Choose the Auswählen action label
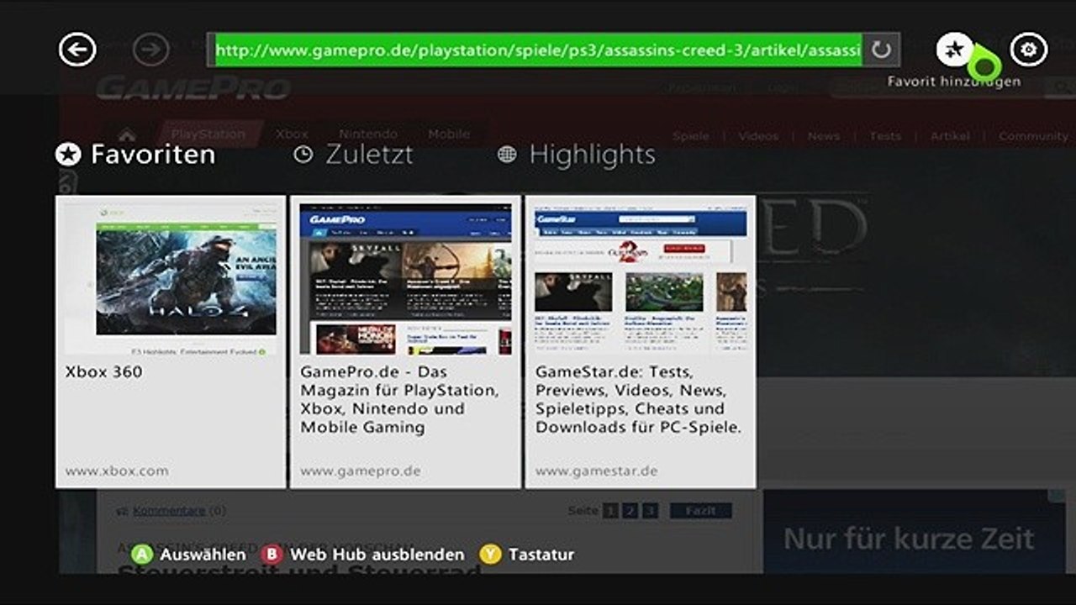Viewport: 1076px width, 605px height. (203, 555)
